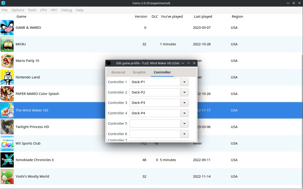The image size is (303, 189).
Task: Expand the Controller 1 dropdown arrow
Action: tap(184, 82)
